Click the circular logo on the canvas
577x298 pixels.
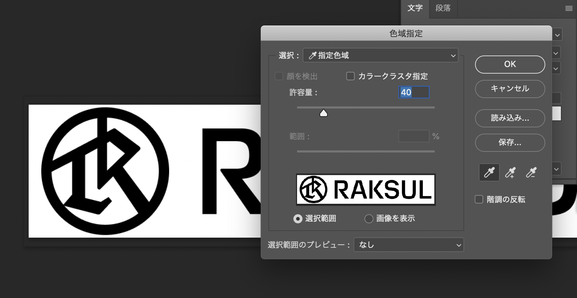105,171
